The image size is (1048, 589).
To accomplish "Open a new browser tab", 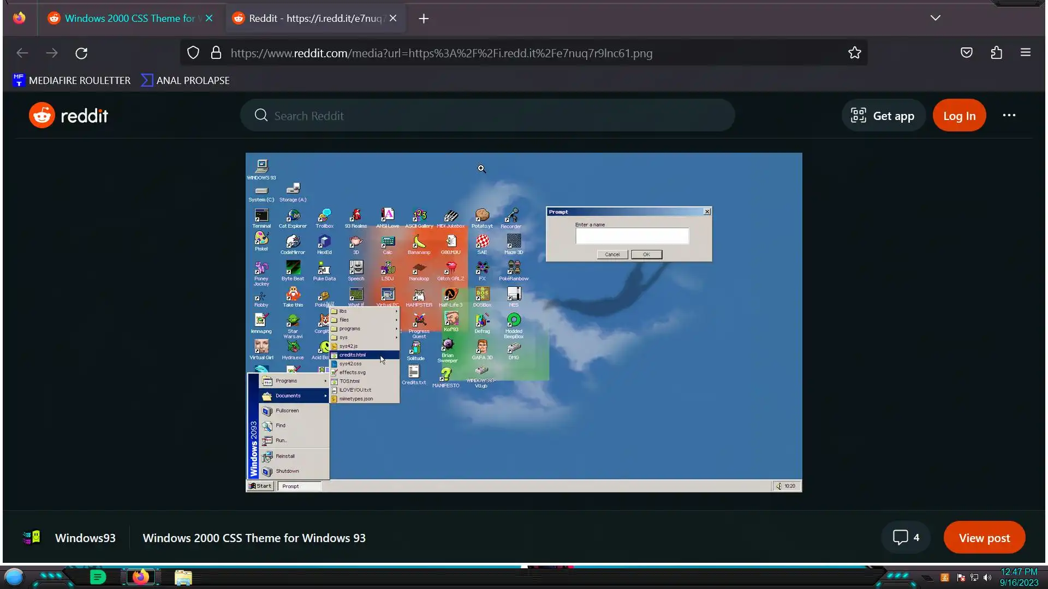I will (x=424, y=19).
